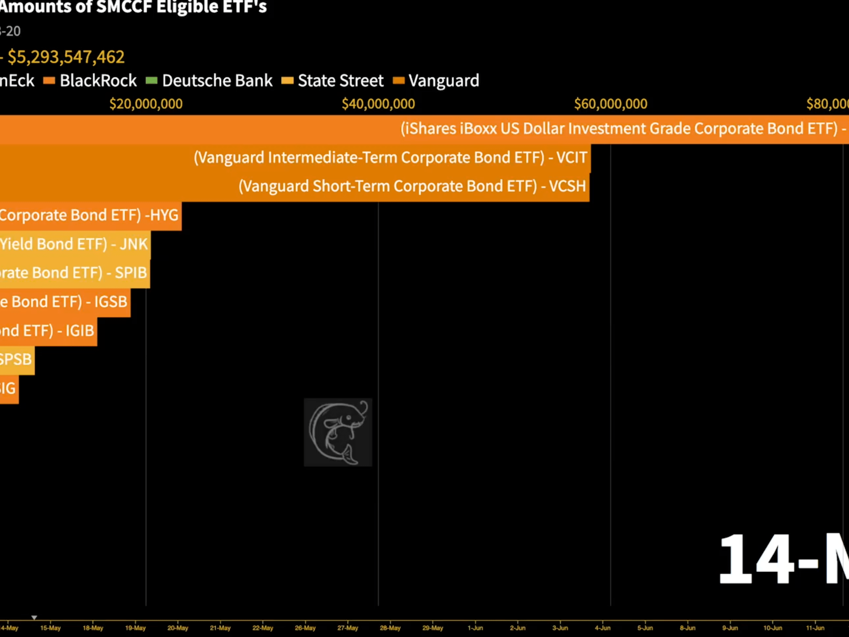Viewport: 849px width, 637px height.
Task: Click the $60,000,000 axis label
Action: tap(611, 104)
